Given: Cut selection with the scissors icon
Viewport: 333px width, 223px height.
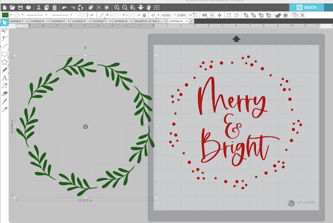Looking at the screenshot, I should pos(39,8).
